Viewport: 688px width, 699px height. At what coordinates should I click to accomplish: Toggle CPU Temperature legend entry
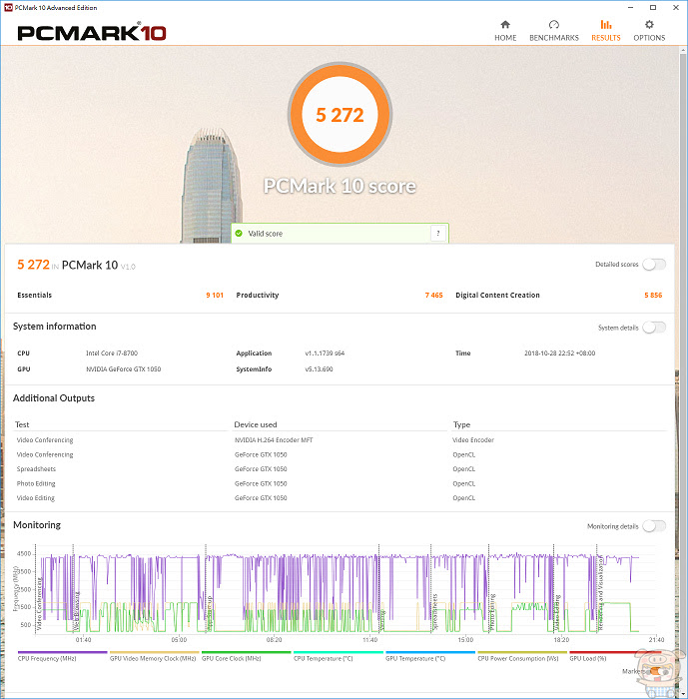(338, 656)
